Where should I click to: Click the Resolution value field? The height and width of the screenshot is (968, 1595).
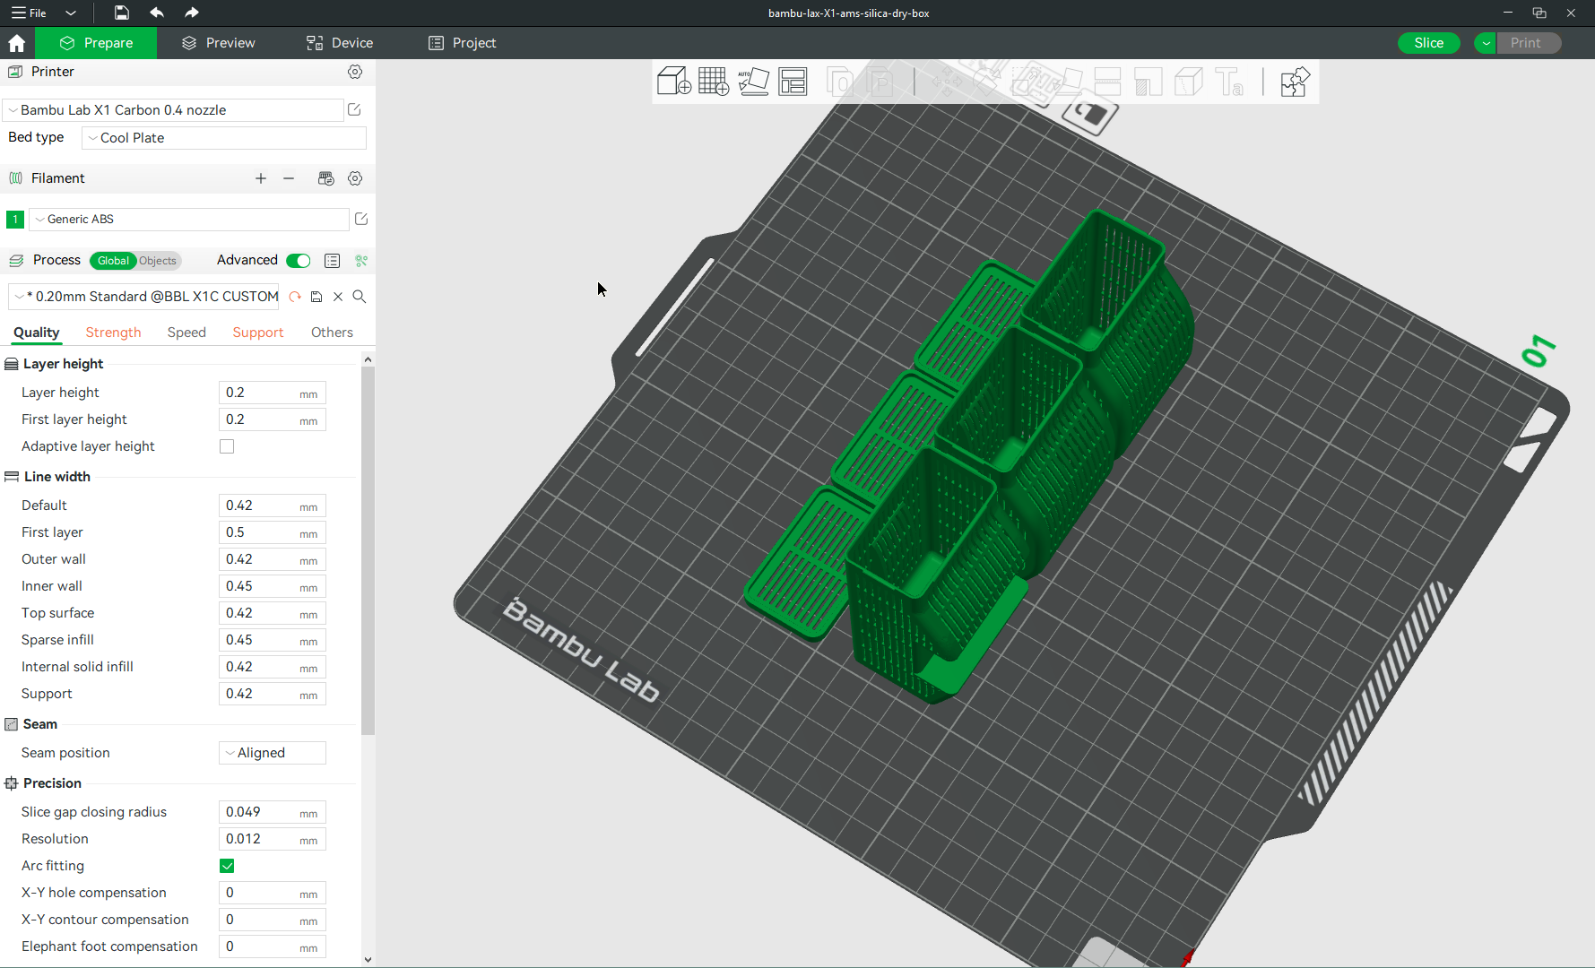pos(273,839)
